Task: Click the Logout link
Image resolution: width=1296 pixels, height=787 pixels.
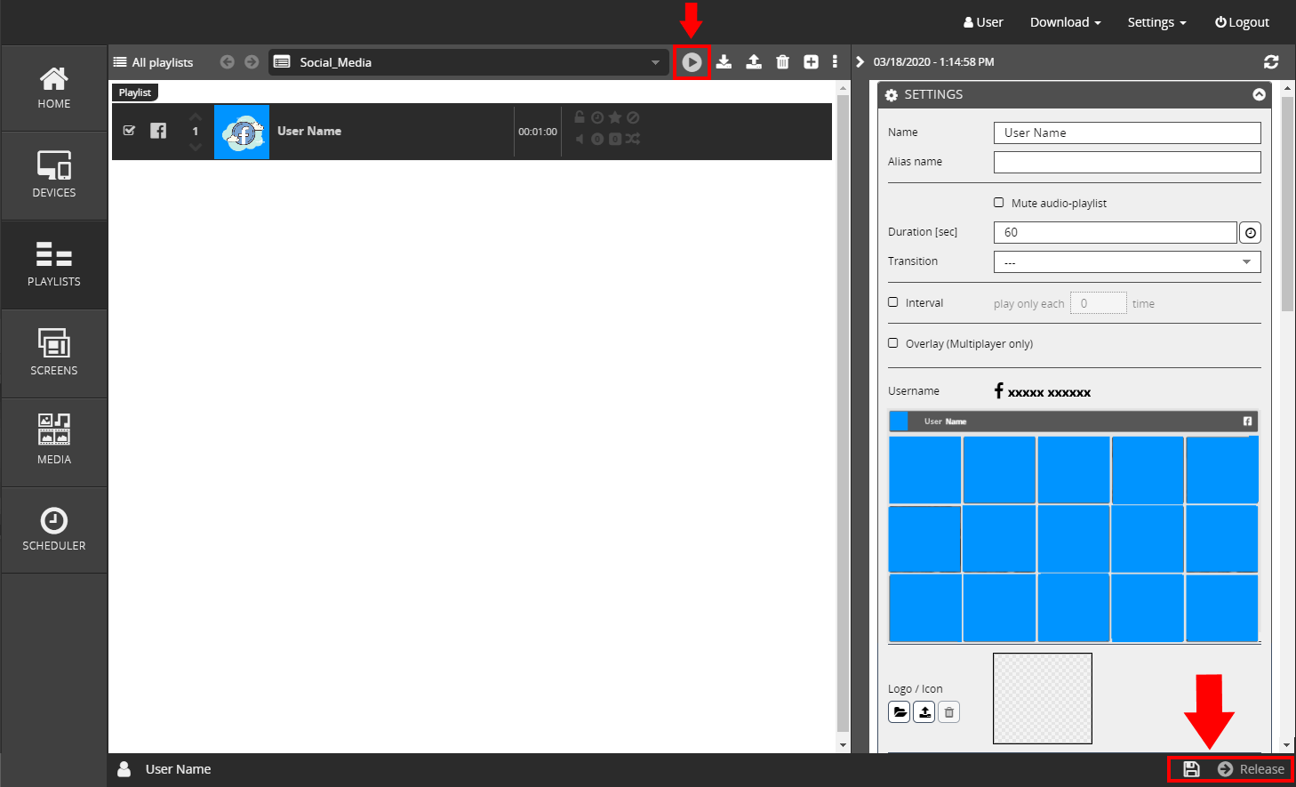Action: (x=1242, y=22)
